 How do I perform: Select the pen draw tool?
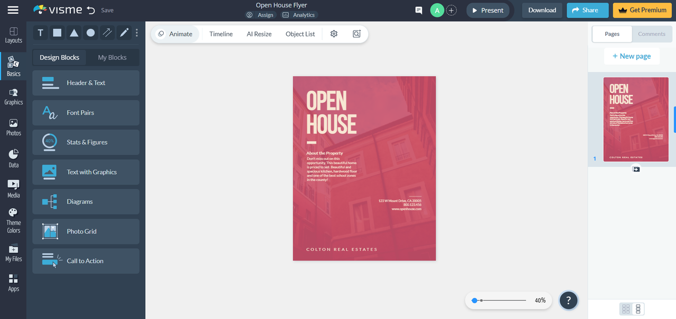(124, 33)
